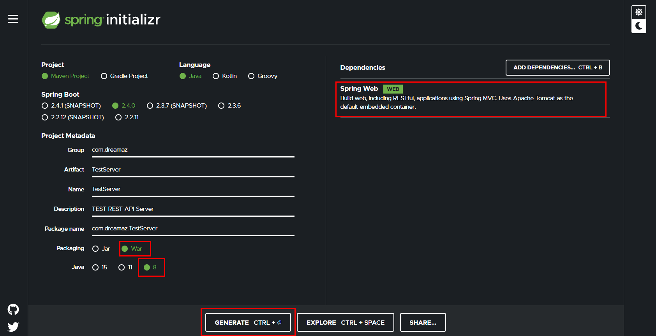Click the WEB tag badge
This screenshot has width=656, height=336.
point(393,89)
